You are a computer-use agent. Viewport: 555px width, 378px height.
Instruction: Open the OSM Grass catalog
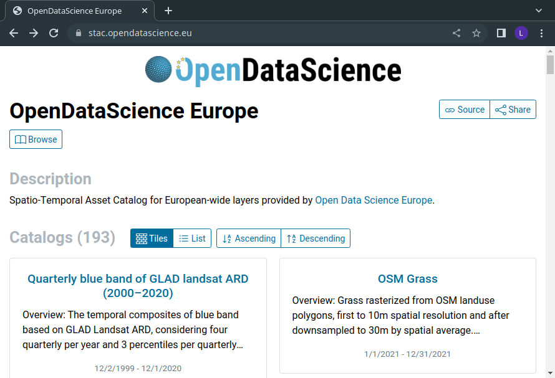point(407,278)
